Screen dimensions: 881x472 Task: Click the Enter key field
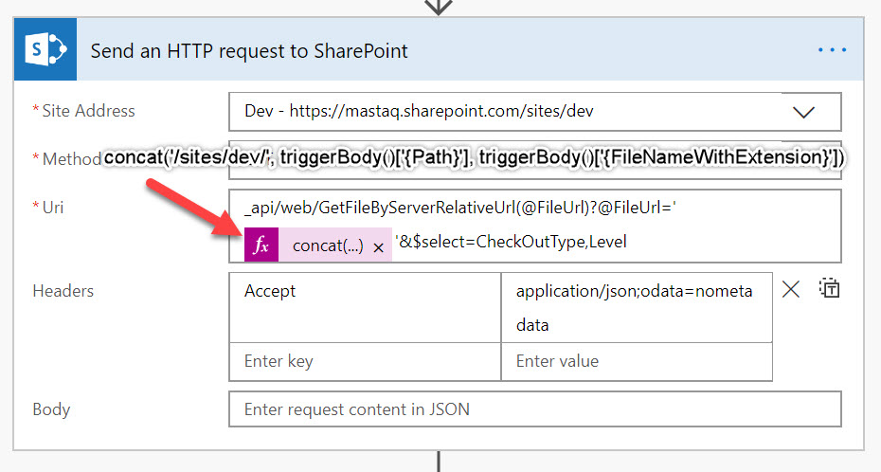365,361
